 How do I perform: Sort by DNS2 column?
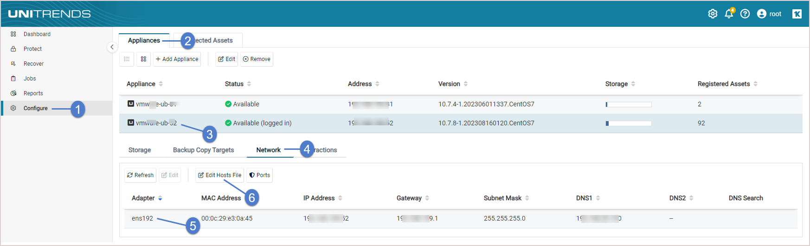(x=681, y=198)
